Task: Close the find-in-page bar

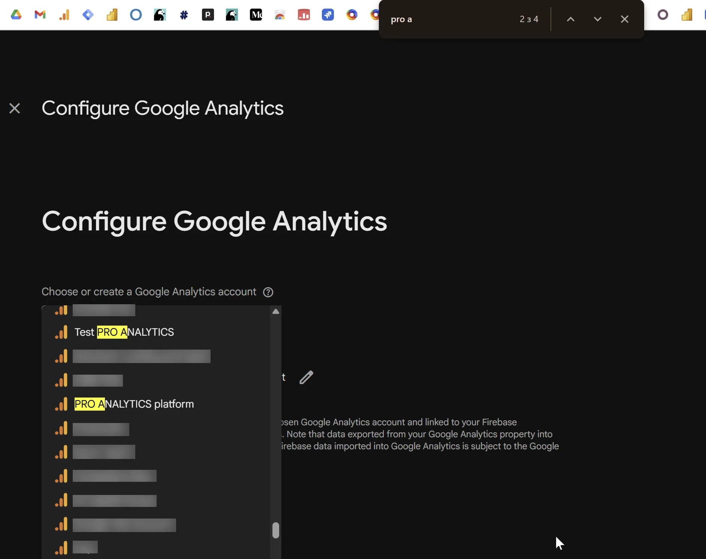Action: (x=624, y=19)
